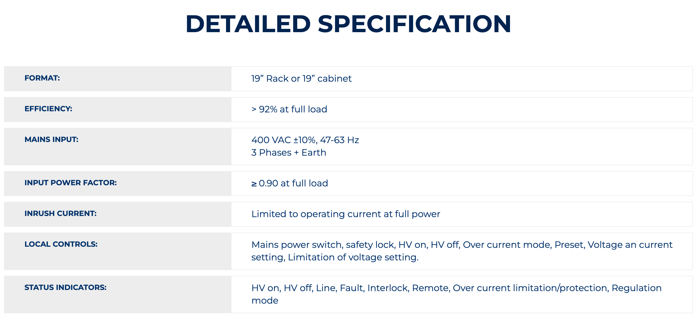
Task: Click the "Over current limitation/protection" text
Action: click(x=530, y=288)
